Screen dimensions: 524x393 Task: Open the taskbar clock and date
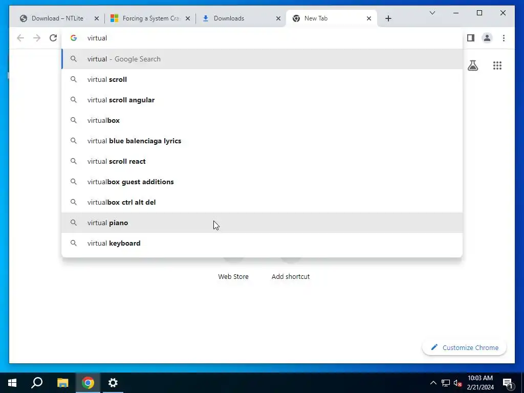pyautogui.click(x=480, y=383)
